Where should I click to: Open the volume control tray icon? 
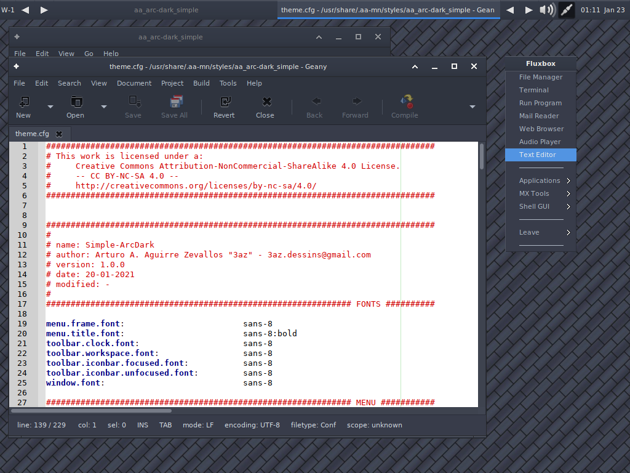point(547,10)
